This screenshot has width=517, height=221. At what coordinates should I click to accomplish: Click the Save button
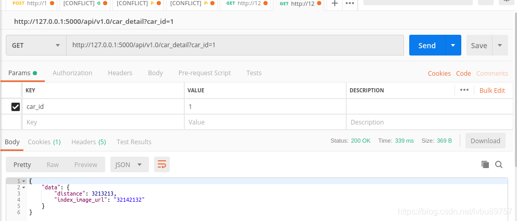pos(479,45)
